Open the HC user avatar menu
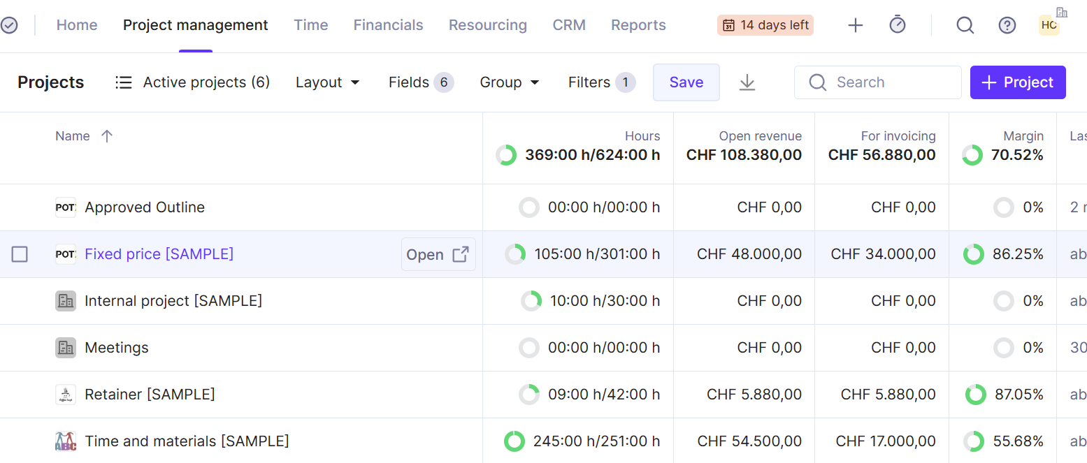This screenshot has width=1087, height=463. tap(1049, 25)
